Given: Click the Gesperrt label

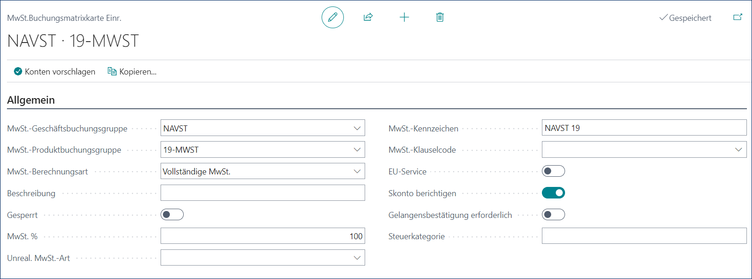Looking at the screenshot, I should pyautogui.click(x=23, y=215).
